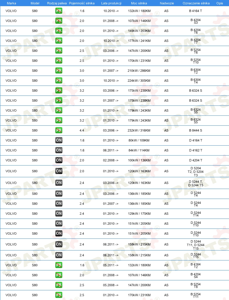
Task: Click the Opis column header
Action: click(220, 3)
